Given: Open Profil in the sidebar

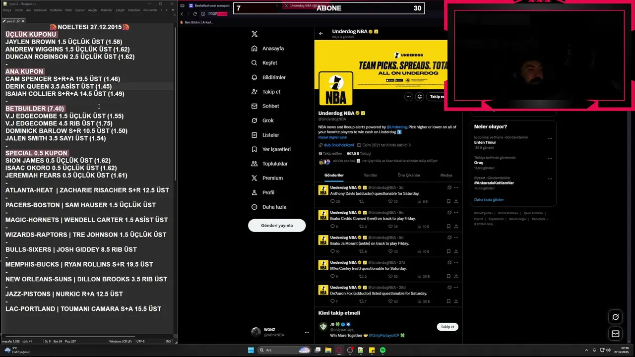Looking at the screenshot, I should (x=263, y=192).
